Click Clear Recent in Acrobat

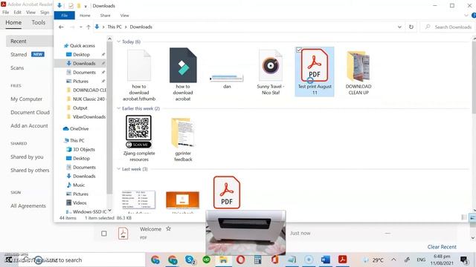[x=442, y=247]
